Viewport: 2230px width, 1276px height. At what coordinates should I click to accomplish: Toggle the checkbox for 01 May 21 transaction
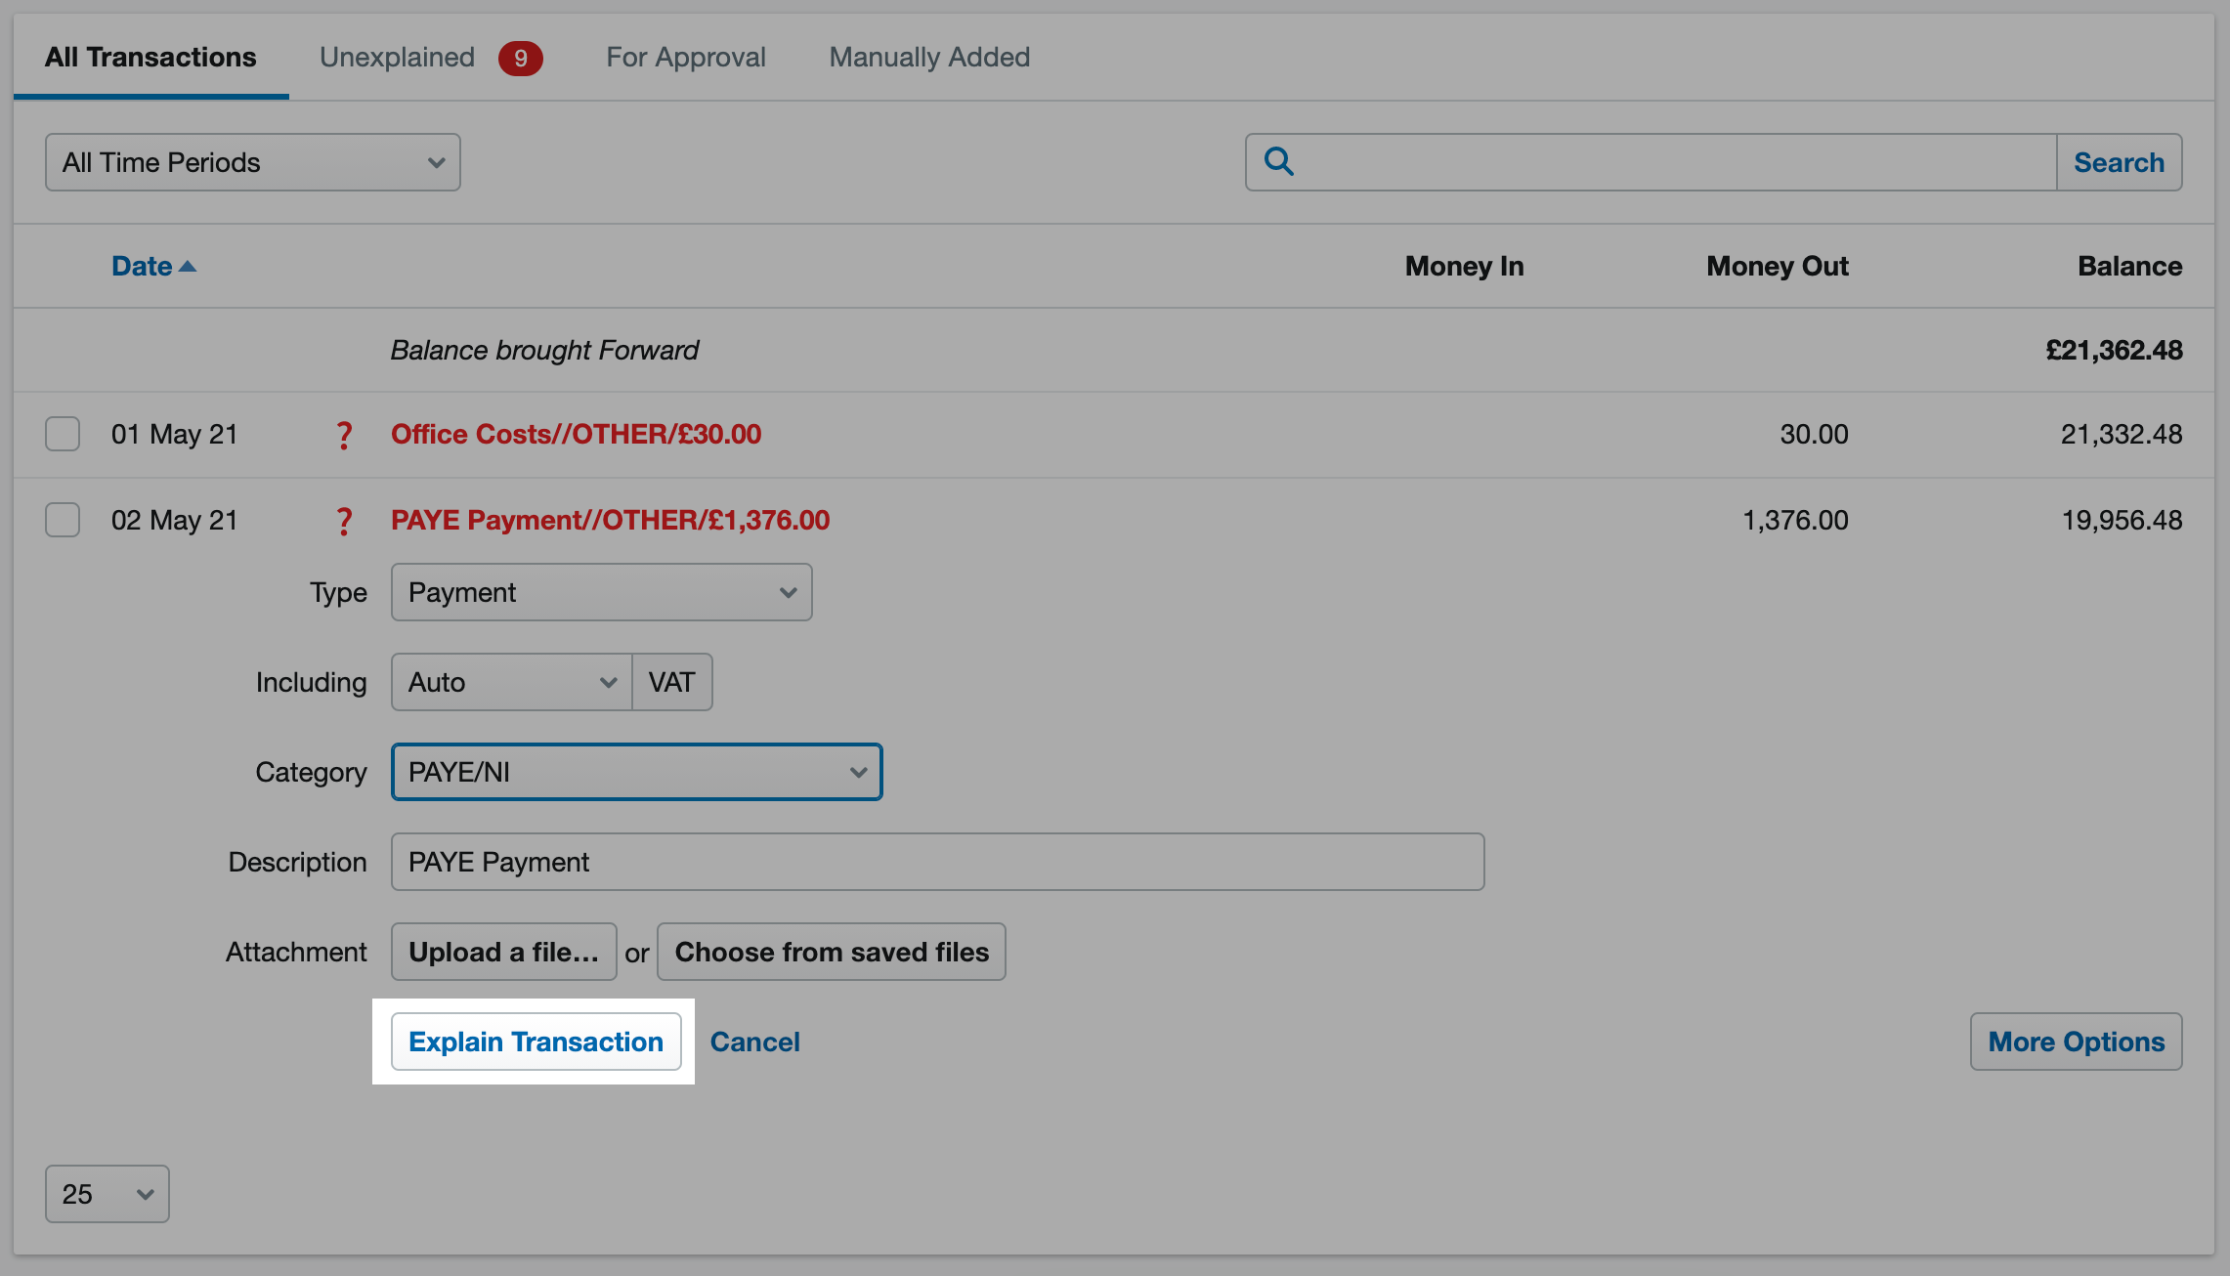pyautogui.click(x=63, y=434)
